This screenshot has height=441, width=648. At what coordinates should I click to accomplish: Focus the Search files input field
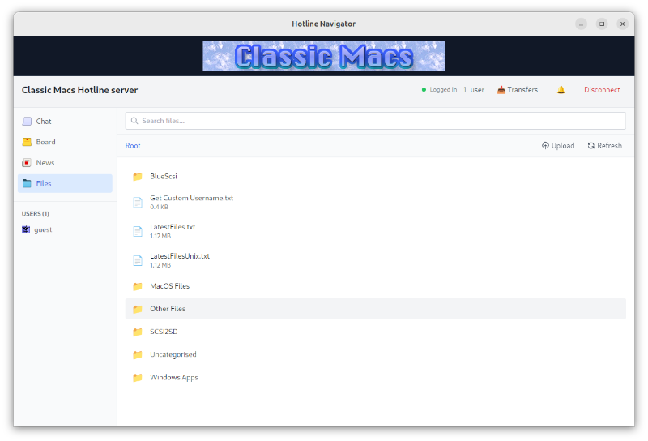tap(375, 121)
